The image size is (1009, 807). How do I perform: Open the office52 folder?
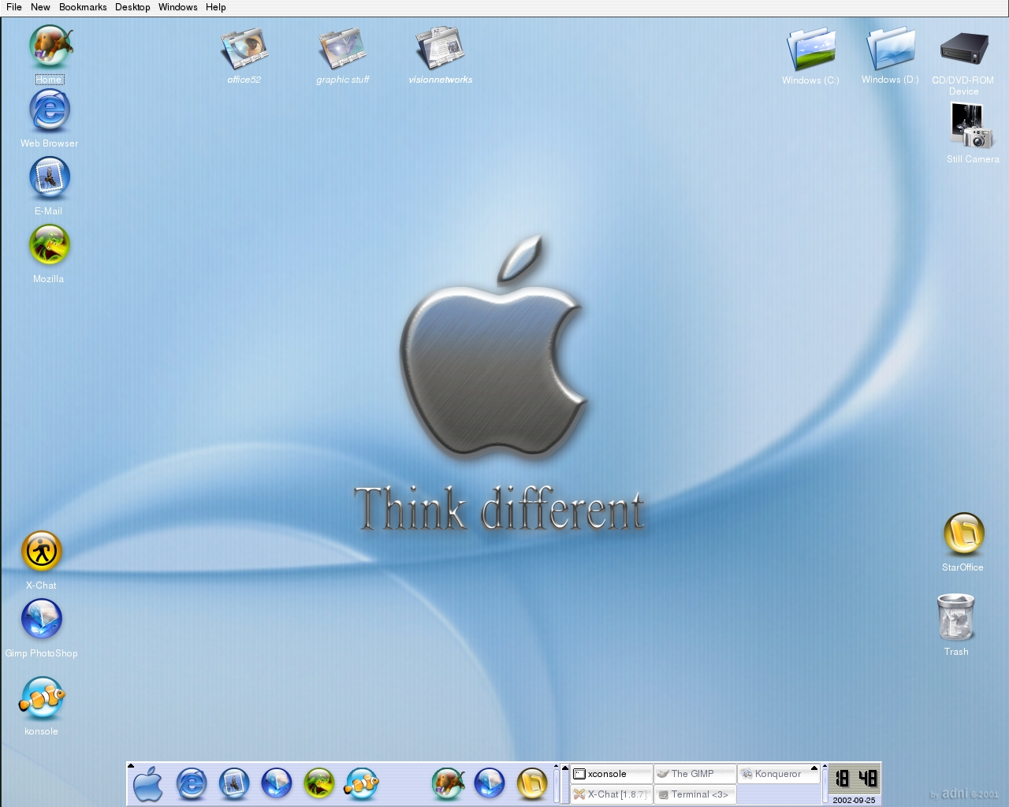[244, 49]
